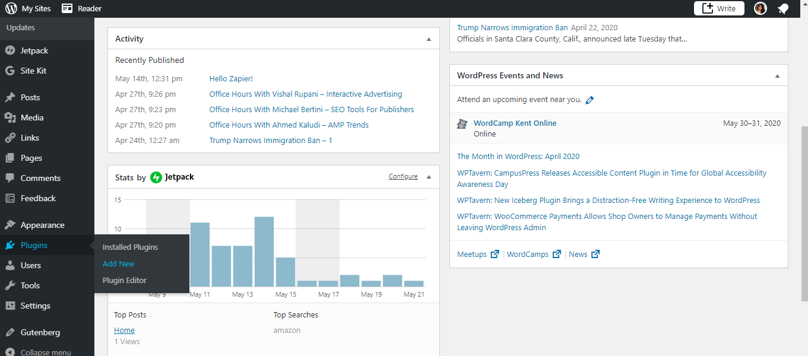Image resolution: width=808 pixels, height=356 pixels.
Task: Open CampusPress Accessible Content Plugin article
Action: tap(611, 179)
